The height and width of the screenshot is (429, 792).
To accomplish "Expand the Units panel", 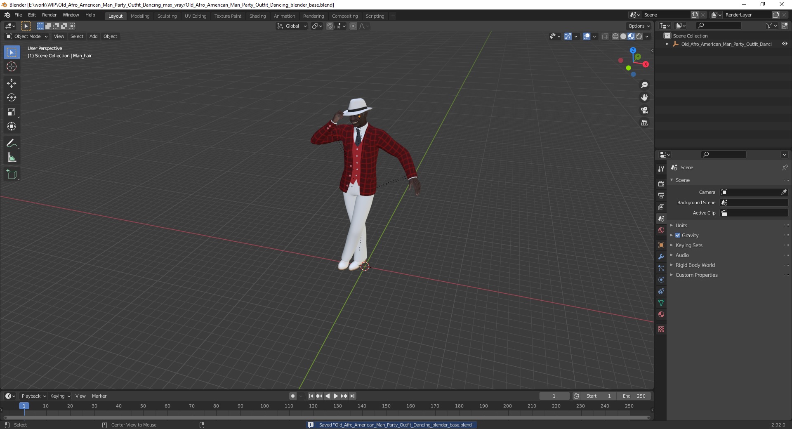I will [681, 225].
